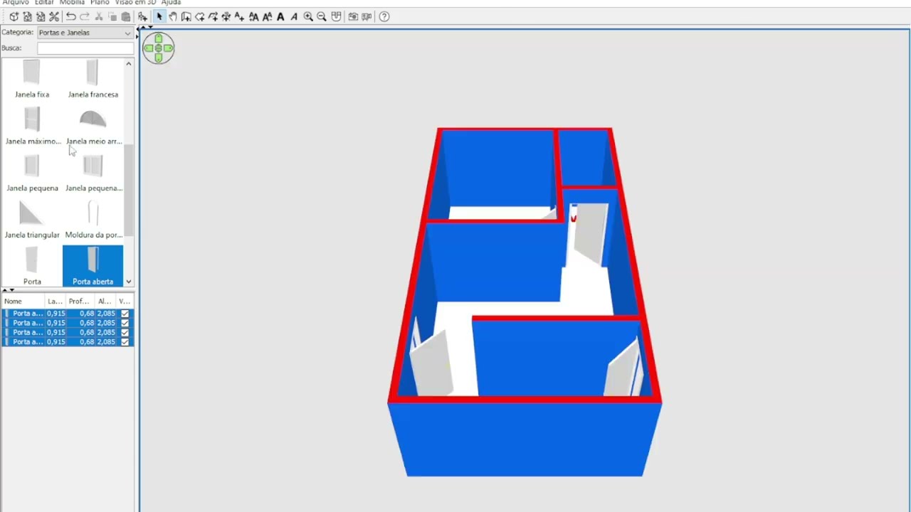Image resolution: width=911 pixels, height=512 pixels.
Task: Click the down arrow of catalog scrollbar
Action: coord(129,282)
